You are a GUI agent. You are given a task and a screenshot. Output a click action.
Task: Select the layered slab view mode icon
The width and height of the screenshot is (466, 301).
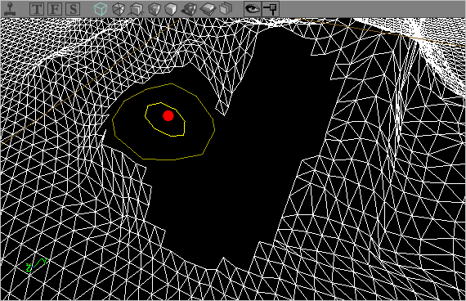click(x=208, y=9)
